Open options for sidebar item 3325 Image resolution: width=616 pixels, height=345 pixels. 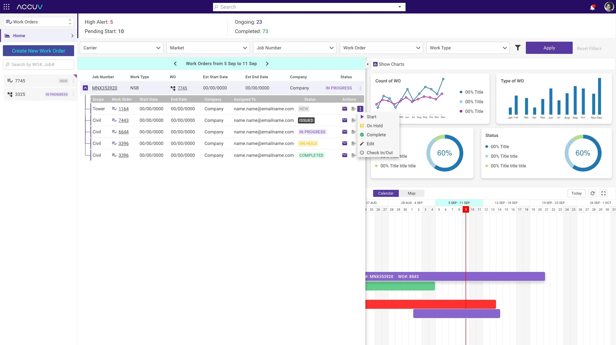[x=73, y=94]
